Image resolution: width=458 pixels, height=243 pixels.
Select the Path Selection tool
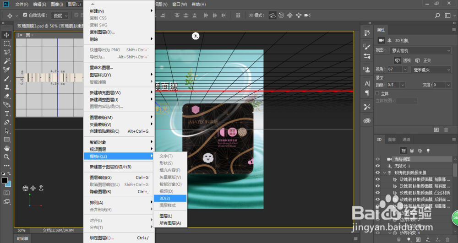coord(6,131)
